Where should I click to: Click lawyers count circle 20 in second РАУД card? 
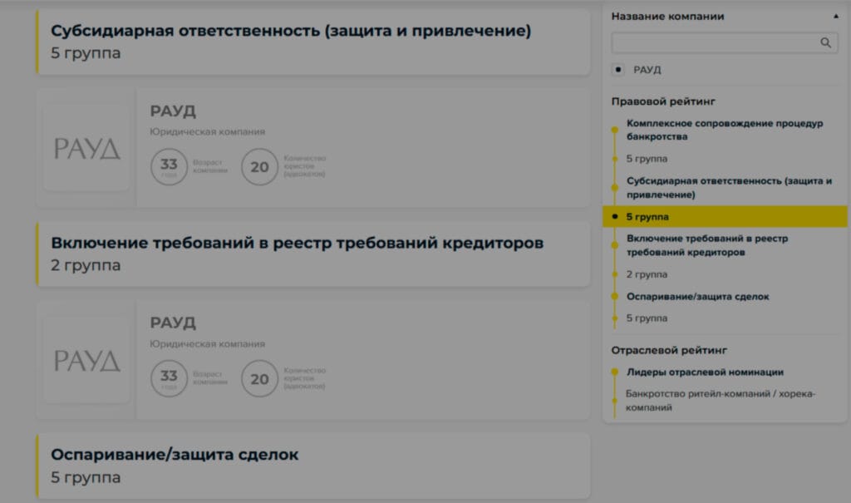[259, 378]
